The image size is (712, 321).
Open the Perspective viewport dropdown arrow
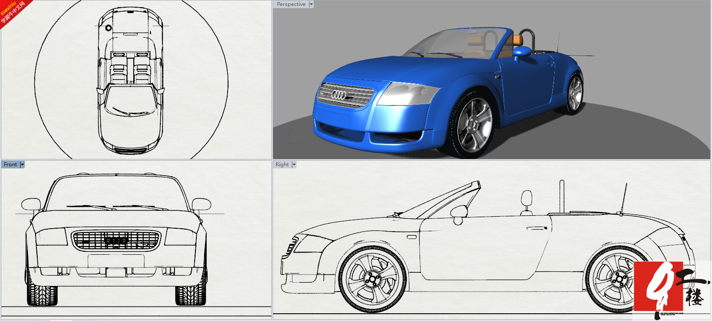tap(311, 4)
